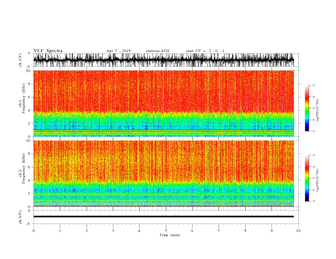Image resolution: width=336 pixels, height=259 pixels.
Task: Click the time axis tick labeled 3
Action: coord(113,231)
